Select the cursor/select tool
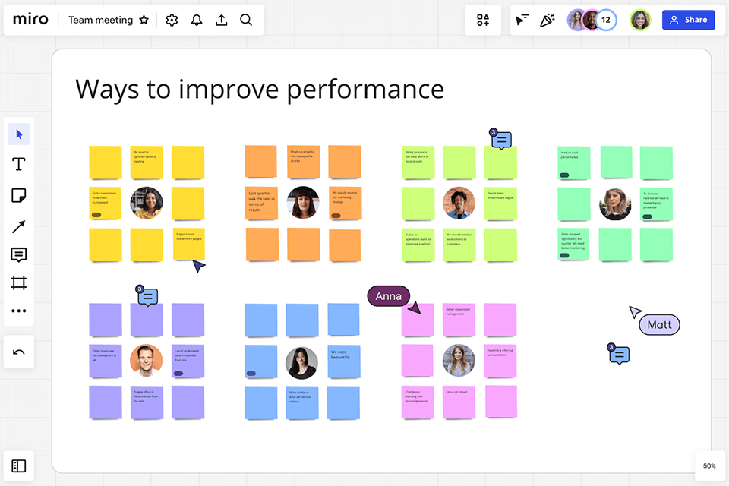 pyautogui.click(x=18, y=134)
